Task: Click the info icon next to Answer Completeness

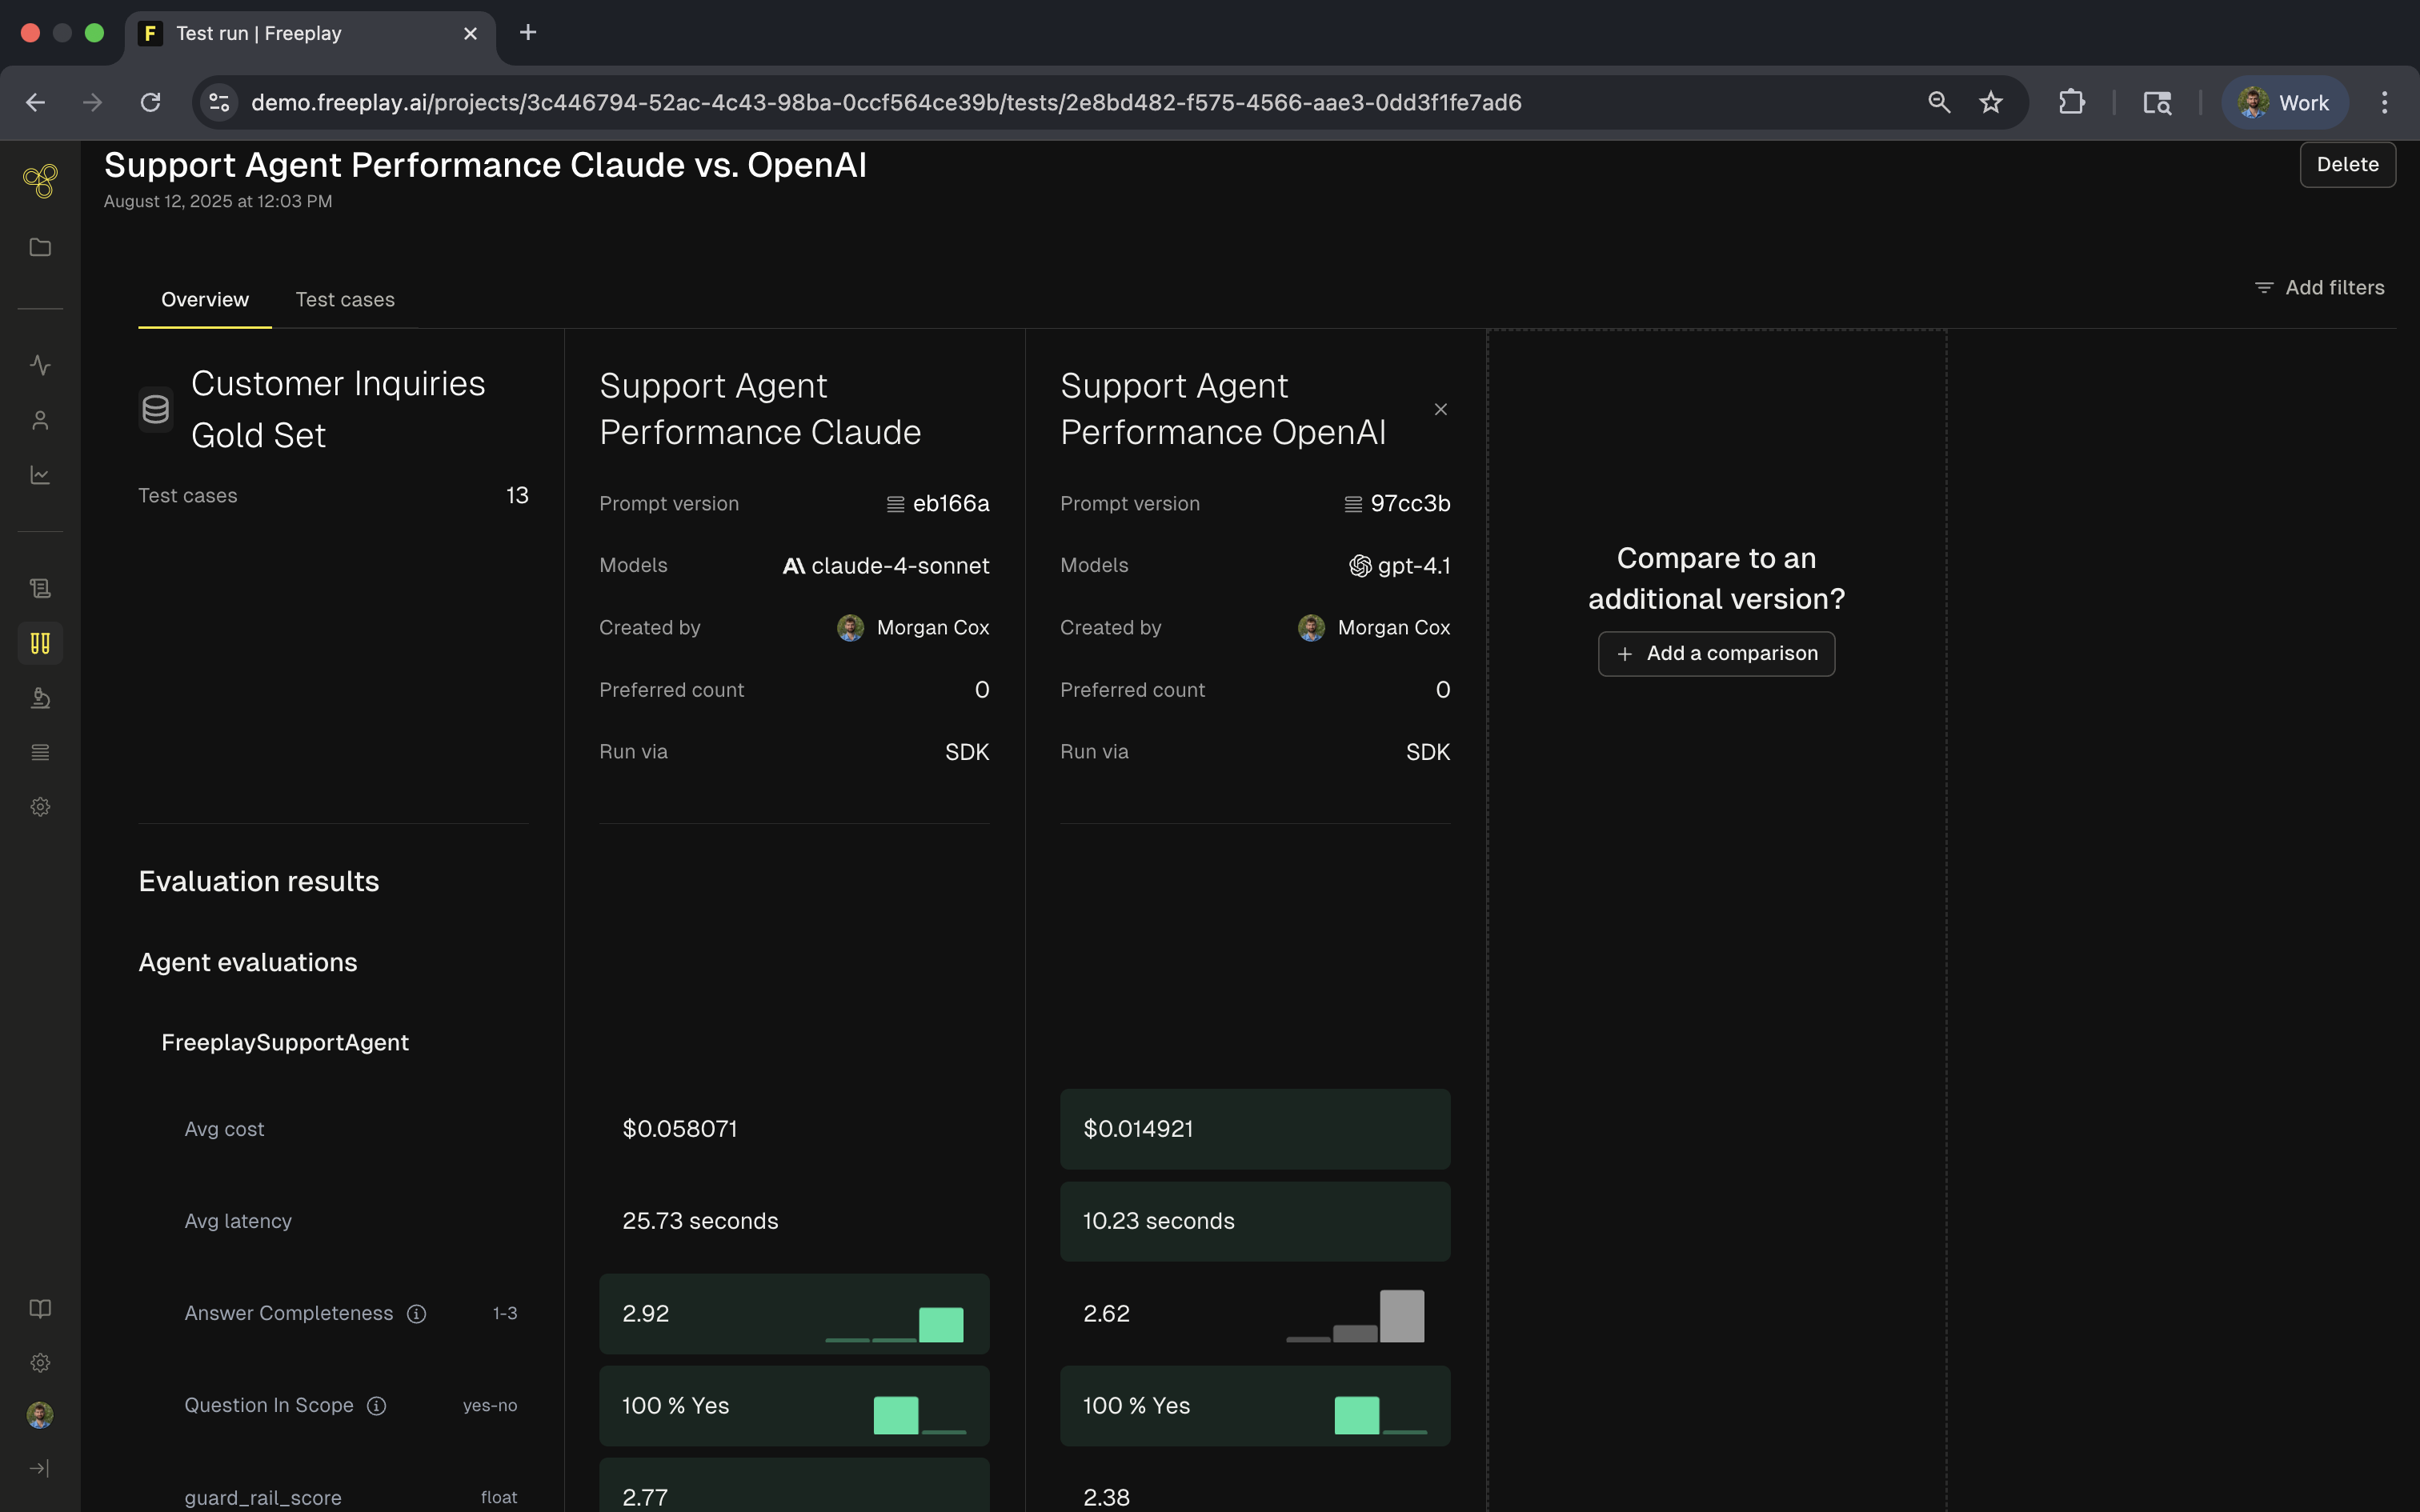Action: (x=417, y=1314)
